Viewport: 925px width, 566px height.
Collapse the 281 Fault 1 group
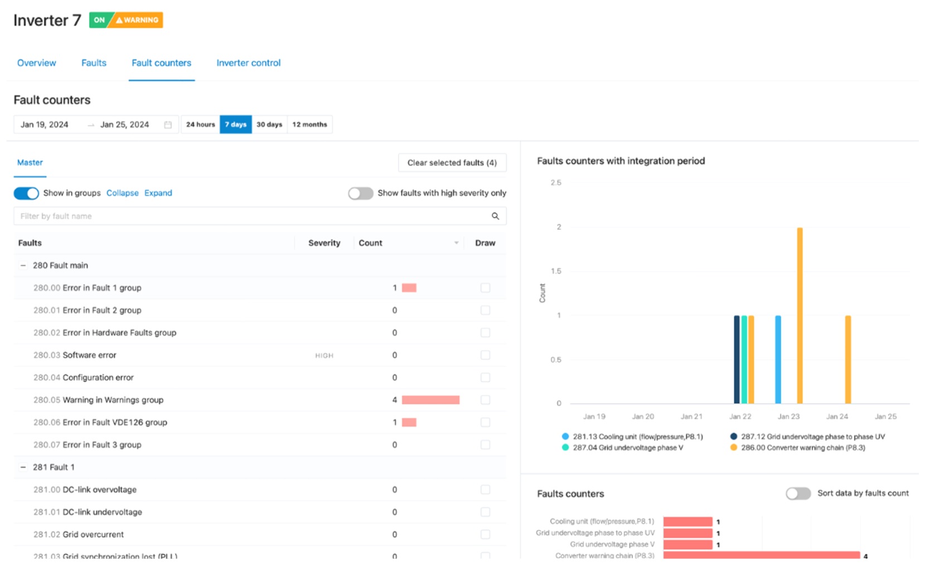[23, 467]
